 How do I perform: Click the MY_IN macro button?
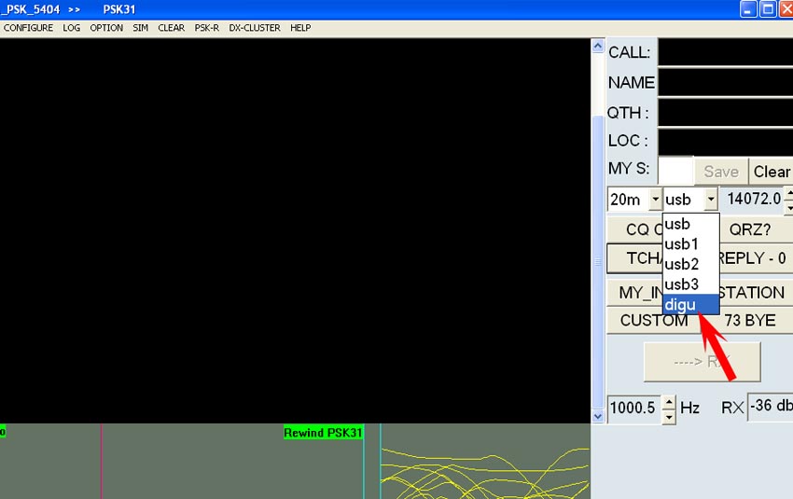[635, 292]
